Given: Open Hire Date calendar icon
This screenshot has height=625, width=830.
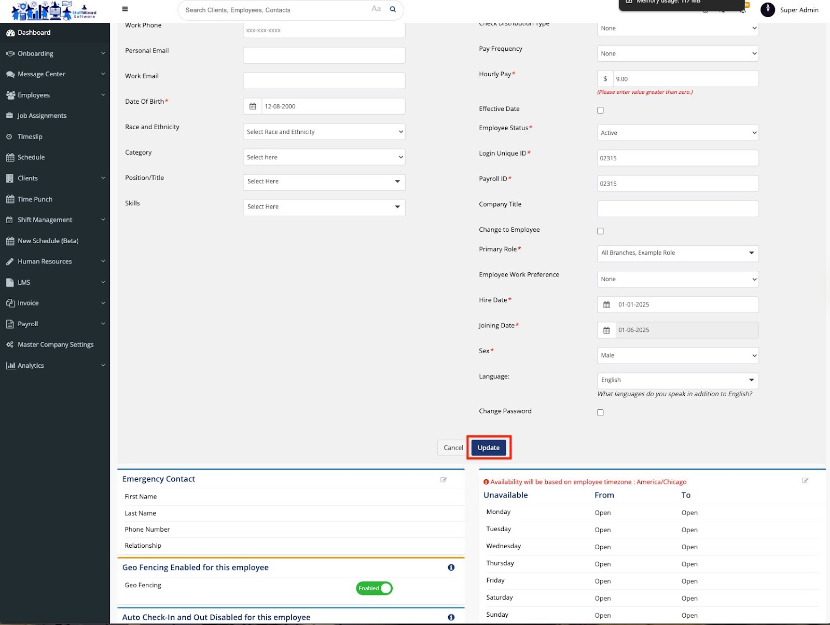Looking at the screenshot, I should [x=606, y=304].
